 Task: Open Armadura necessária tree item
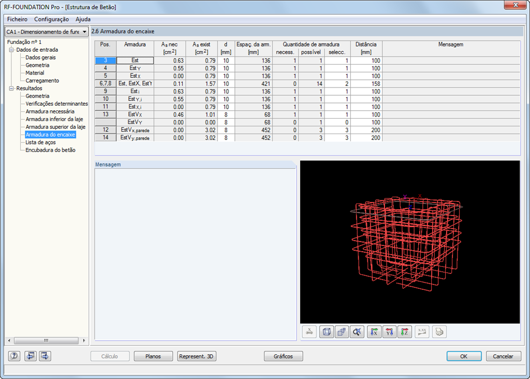tap(50, 111)
